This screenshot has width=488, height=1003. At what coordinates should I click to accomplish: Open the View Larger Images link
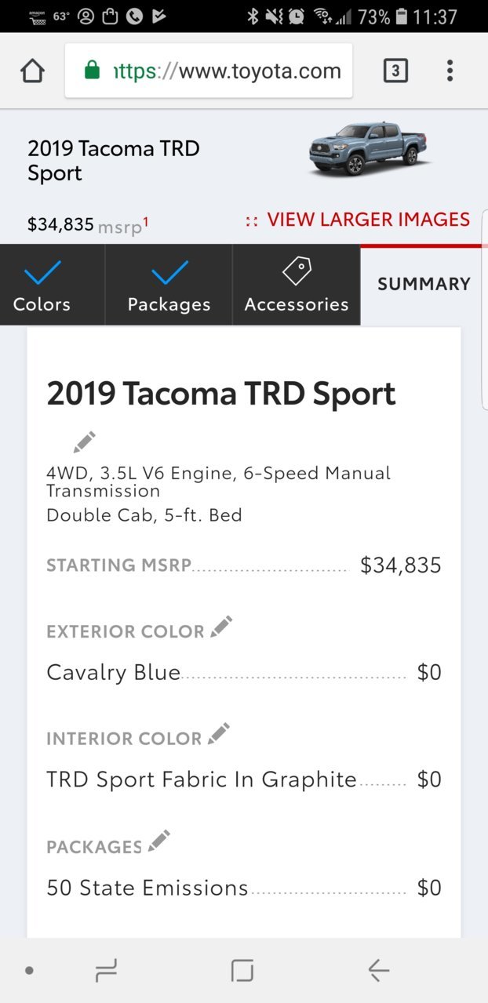358,220
